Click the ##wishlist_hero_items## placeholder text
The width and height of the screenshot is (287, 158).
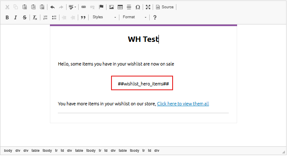pyautogui.click(x=143, y=84)
